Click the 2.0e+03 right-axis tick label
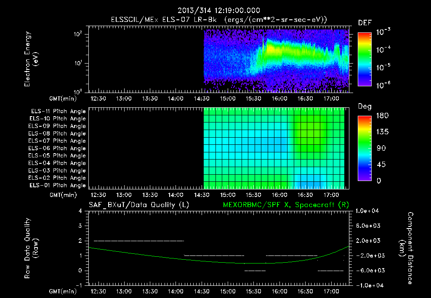Viewport: 431px width, 298px height. pos(368,241)
